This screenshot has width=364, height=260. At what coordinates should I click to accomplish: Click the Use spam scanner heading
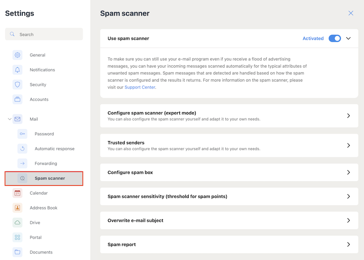pyautogui.click(x=128, y=39)
